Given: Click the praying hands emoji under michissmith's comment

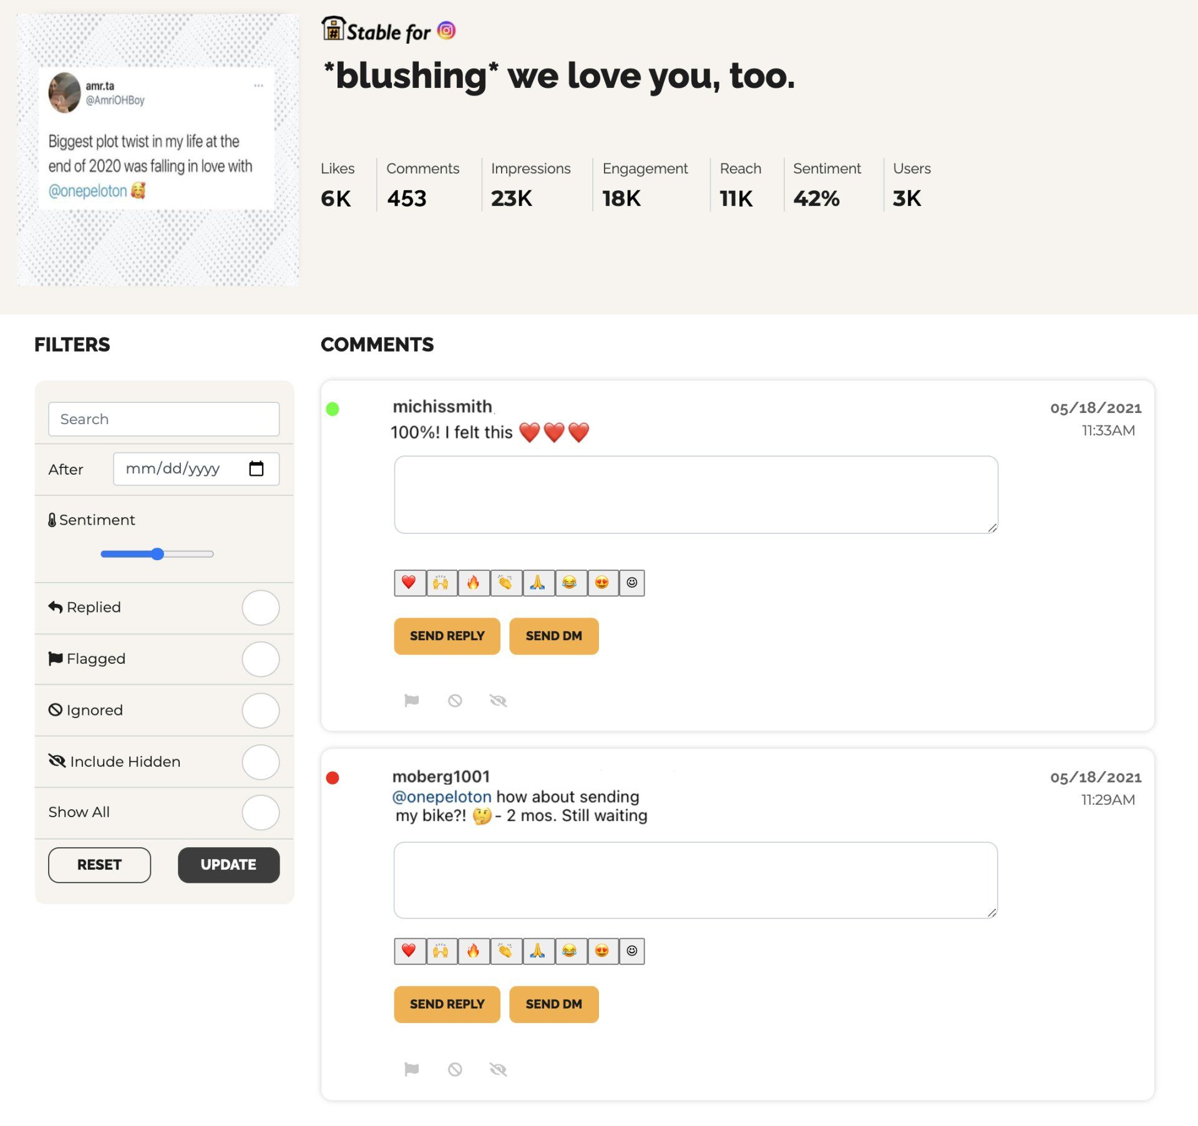Looking at the screenshot, I should [x=538, y=583].
